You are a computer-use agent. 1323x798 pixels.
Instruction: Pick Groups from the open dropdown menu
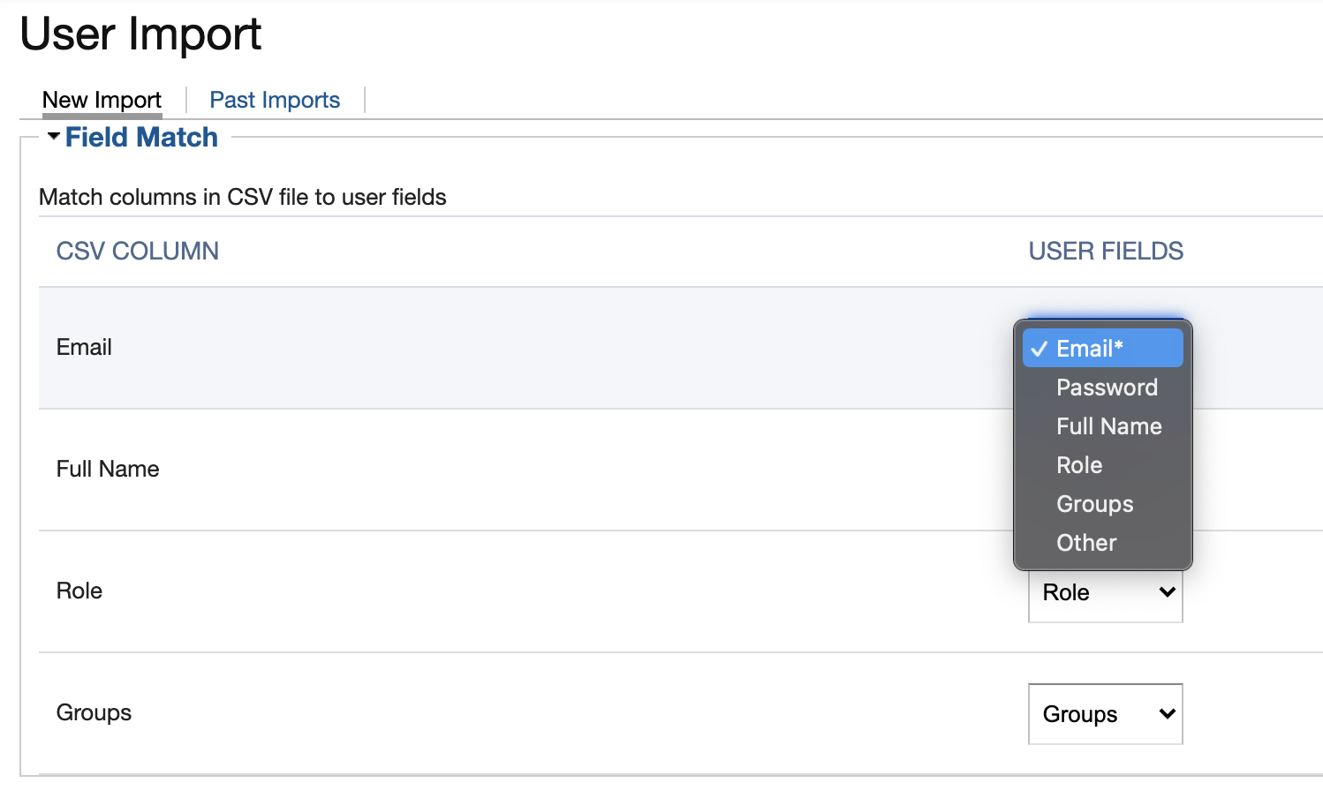(1094, 504)
